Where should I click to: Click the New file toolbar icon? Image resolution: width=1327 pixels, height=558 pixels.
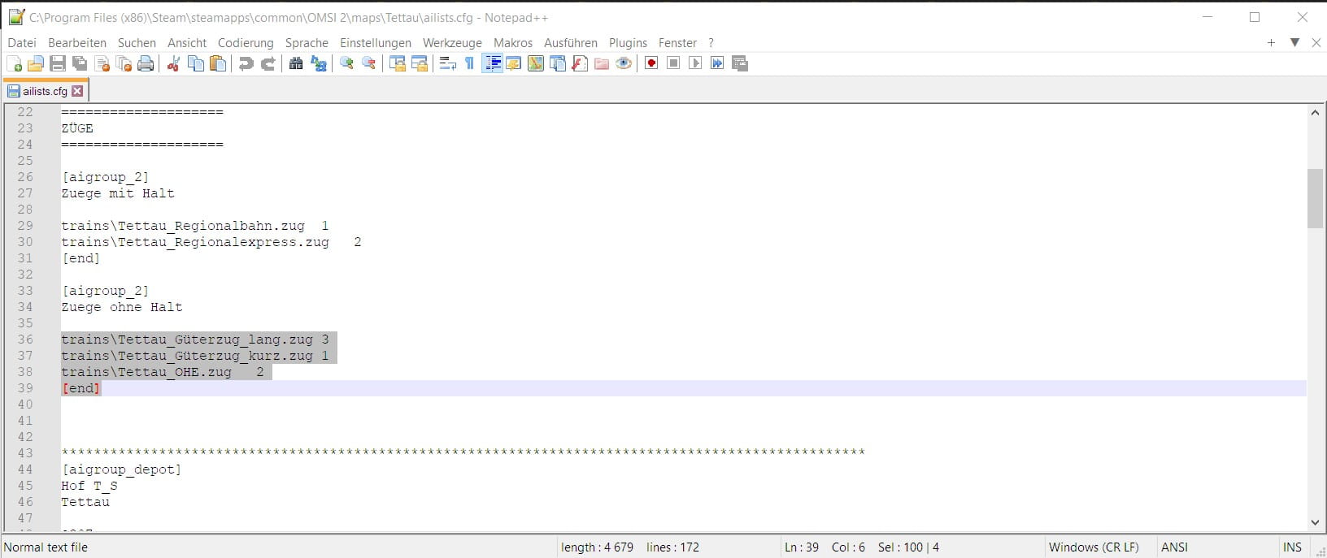point(14,64)
